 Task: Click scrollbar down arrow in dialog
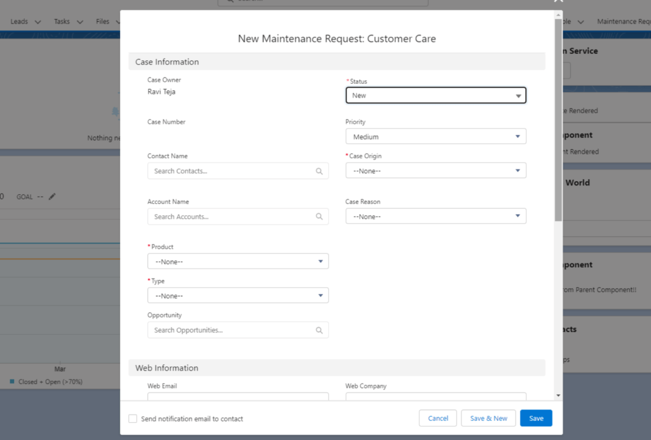(558, 396)
